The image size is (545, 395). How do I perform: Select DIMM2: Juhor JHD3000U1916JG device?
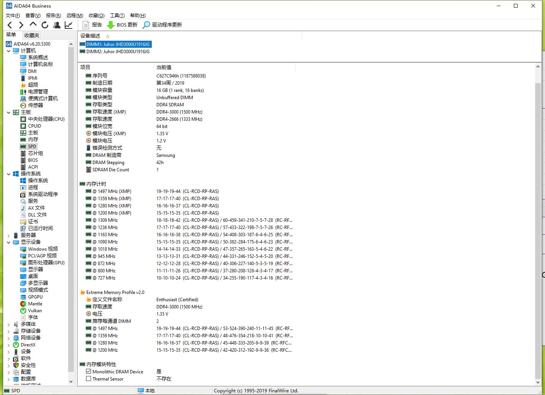coord(118,51)
